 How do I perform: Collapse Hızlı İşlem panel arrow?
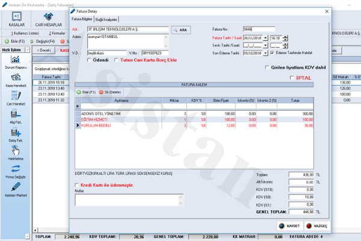click(x=28, y=50)
